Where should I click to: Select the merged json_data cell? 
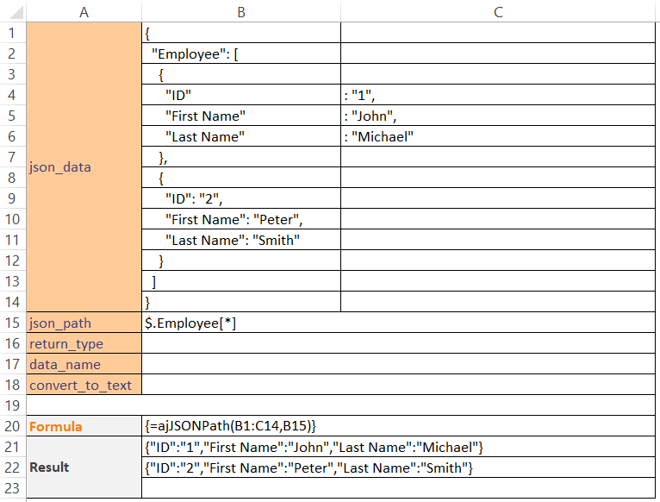pos(84,167)
